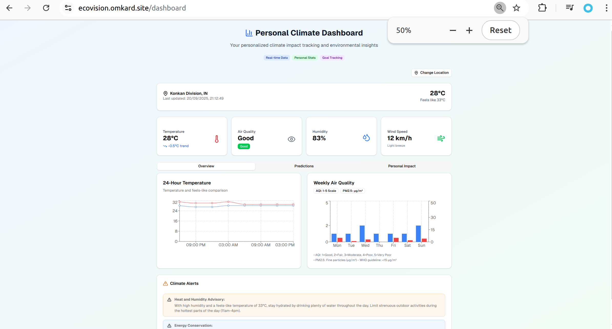Decrease zoom with the minus button

(x=453, y=30)
